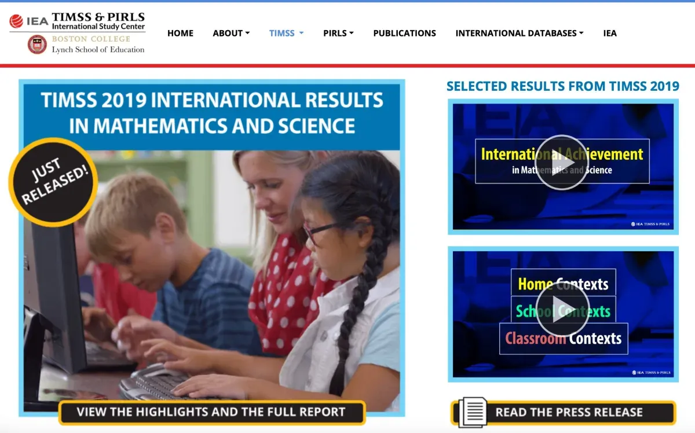
Task: Go to the Home page
Action: point(180,33)
